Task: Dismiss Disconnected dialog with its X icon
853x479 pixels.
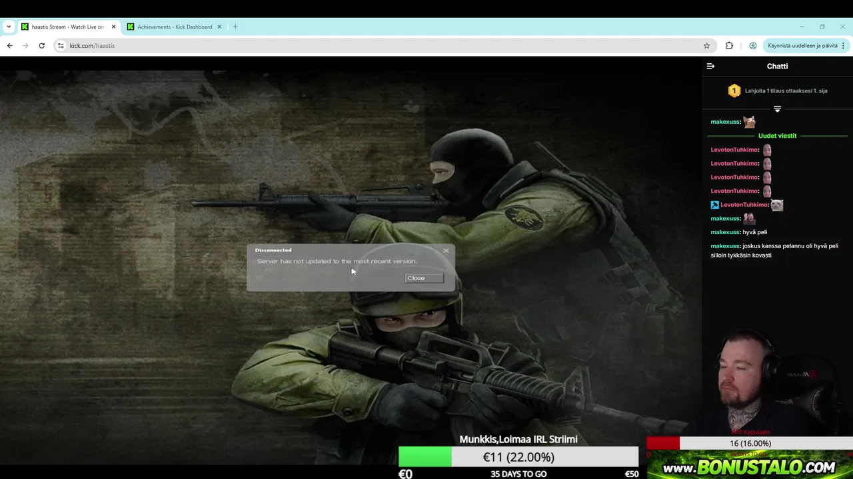Action: click(446, 251)
